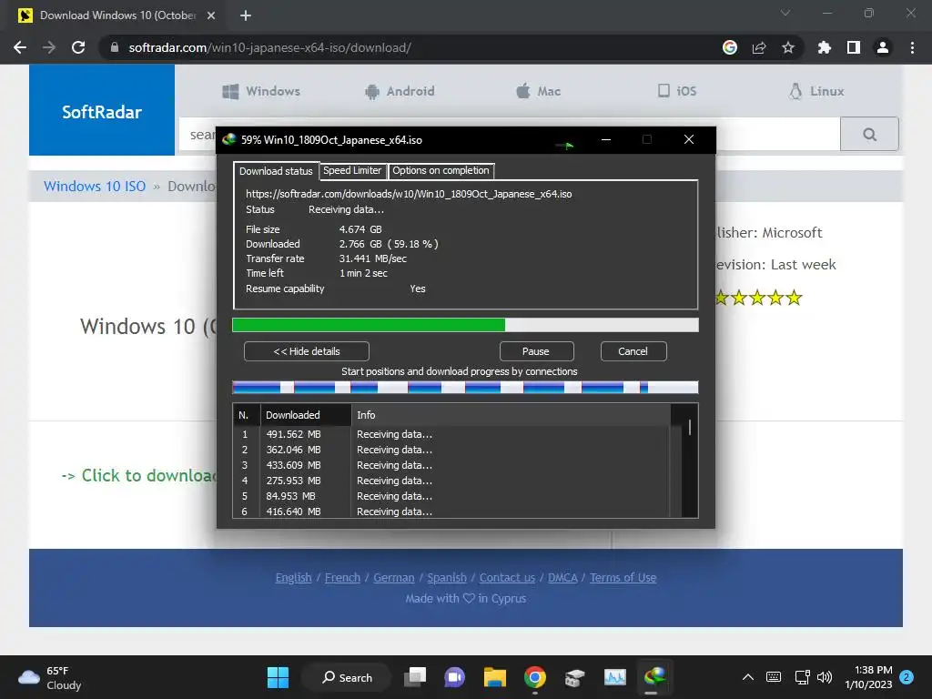This screenshot has height=699, width=932.
Task: Select connection row 1 with 491.562 MB
Action: (451, 434)
